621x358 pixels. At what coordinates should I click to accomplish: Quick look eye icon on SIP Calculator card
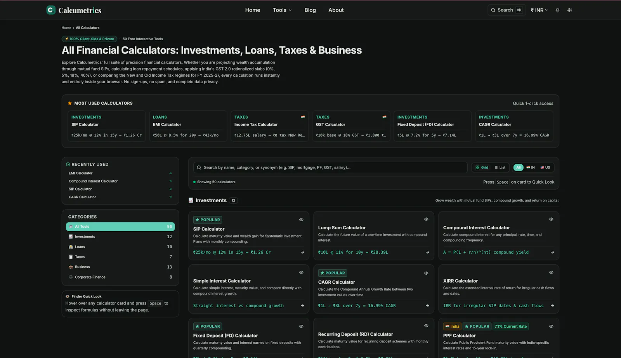tap(301, 220)
